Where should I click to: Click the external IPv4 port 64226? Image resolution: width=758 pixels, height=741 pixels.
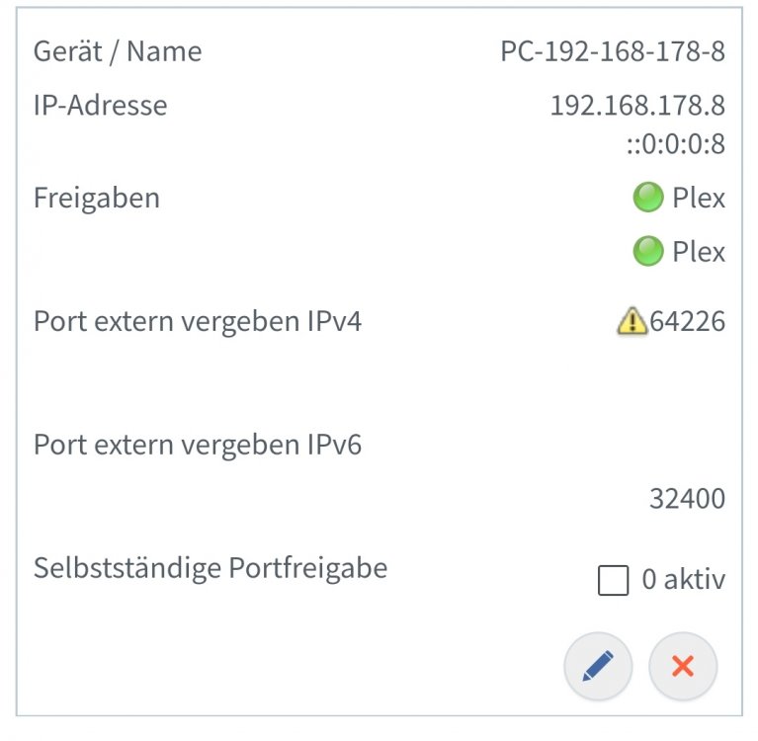coord(687,321)
